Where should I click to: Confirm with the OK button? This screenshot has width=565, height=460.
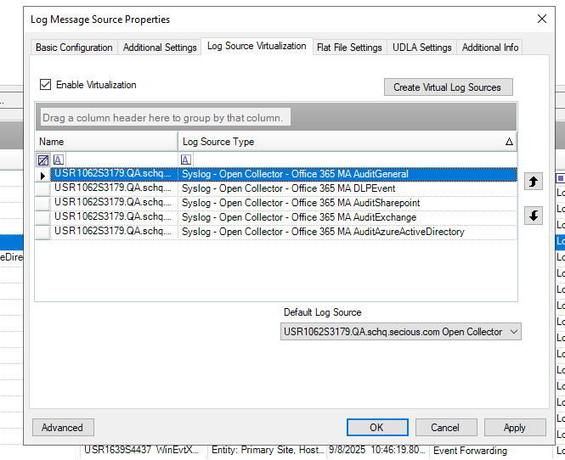tap(376, 428)
